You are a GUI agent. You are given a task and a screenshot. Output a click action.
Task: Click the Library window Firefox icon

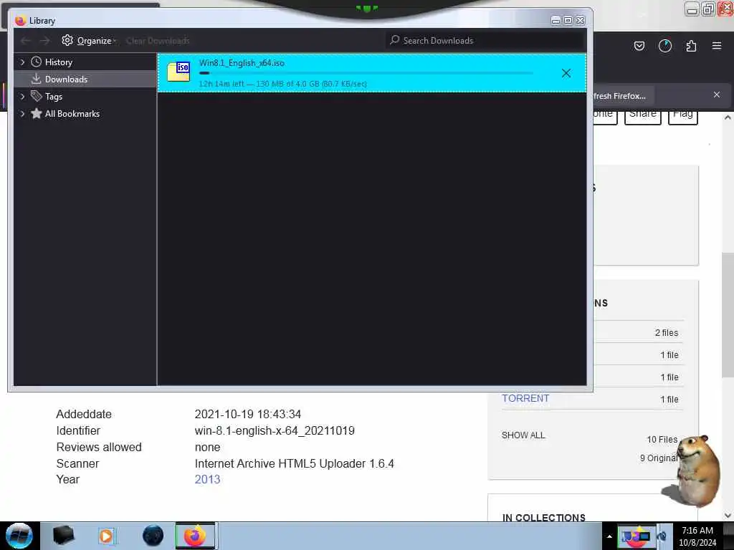20,21
